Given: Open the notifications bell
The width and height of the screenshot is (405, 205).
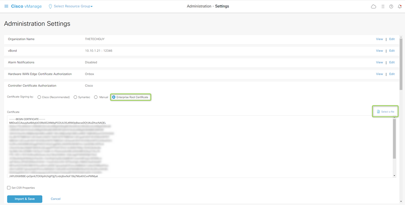Looking at the screenshot, I should (x=399, y=6).
